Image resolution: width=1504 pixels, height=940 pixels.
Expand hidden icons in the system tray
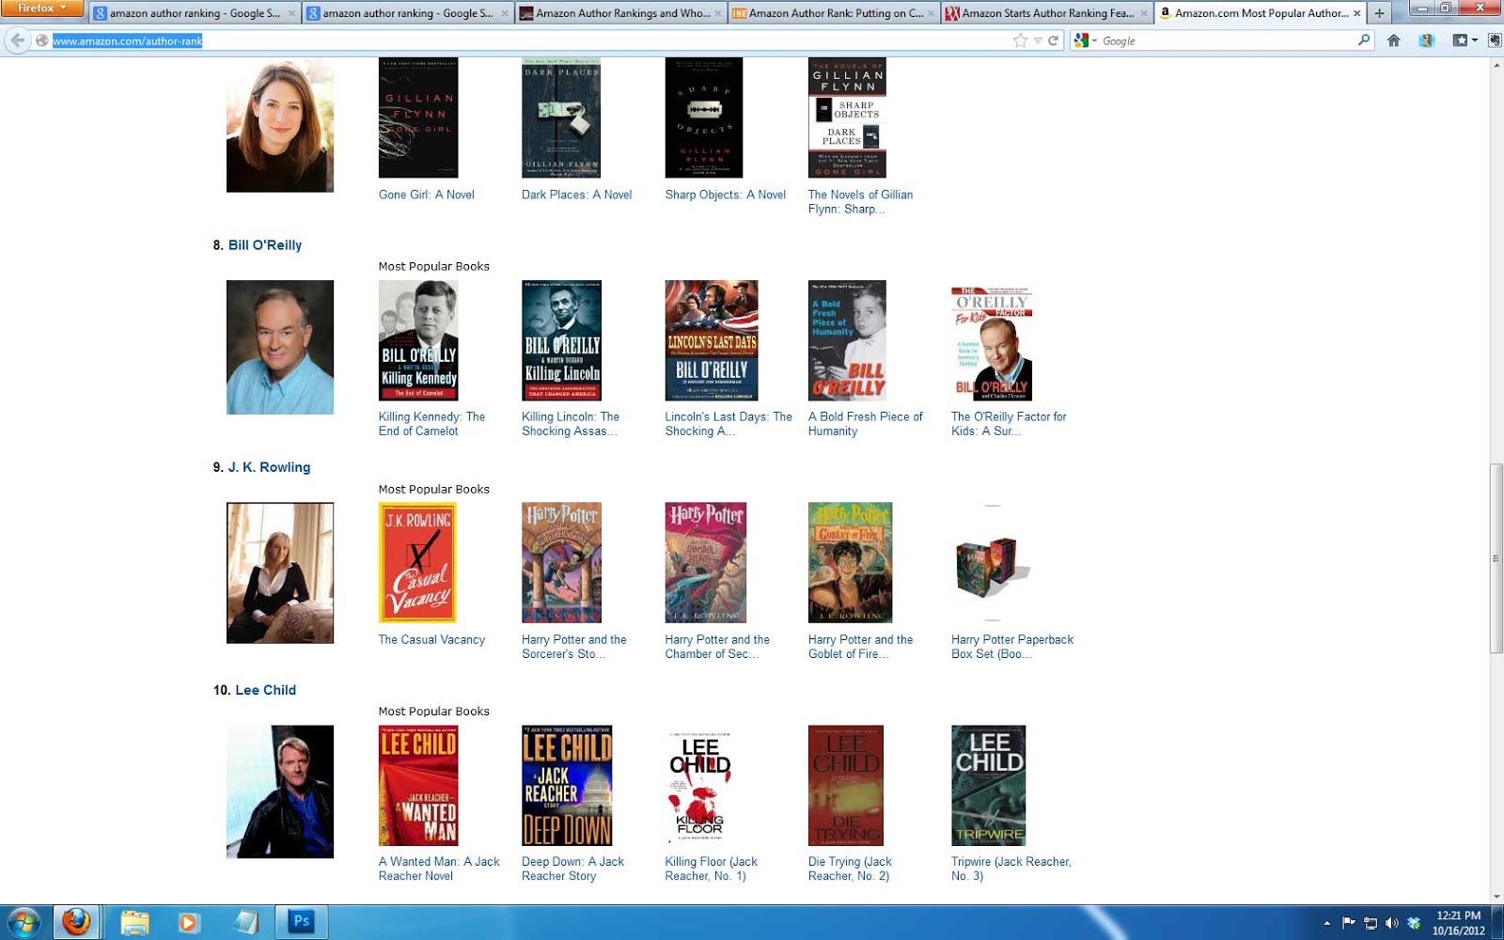click(x=1327, y=922)
